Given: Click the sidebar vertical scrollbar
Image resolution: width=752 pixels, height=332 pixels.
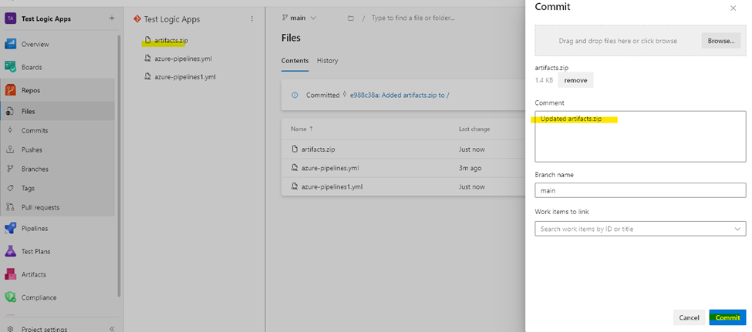Looking at the screenshot, I should click(120, 166).
